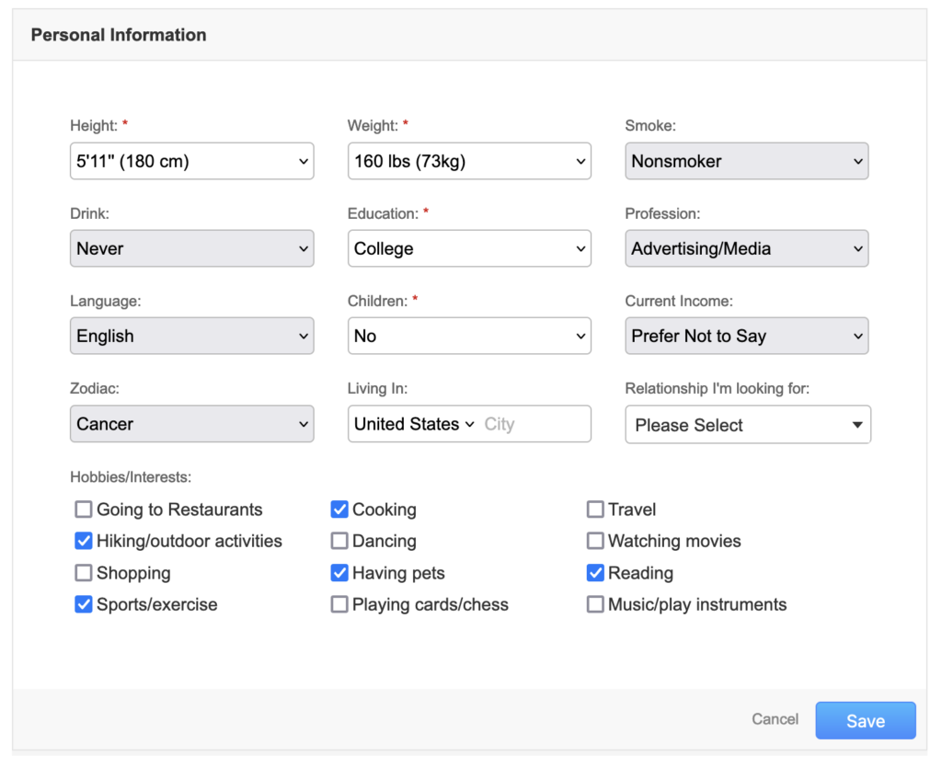Screen dimensions: 942x767
Task: Click the City input field
Action: point(534,424)
